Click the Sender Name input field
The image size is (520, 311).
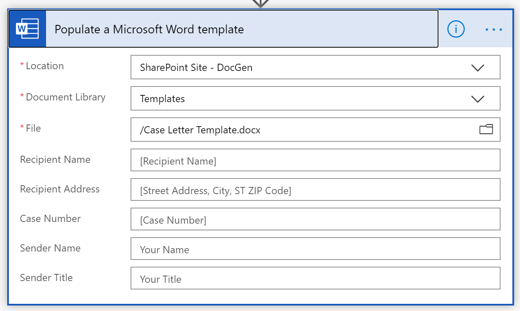coord(315,249)
